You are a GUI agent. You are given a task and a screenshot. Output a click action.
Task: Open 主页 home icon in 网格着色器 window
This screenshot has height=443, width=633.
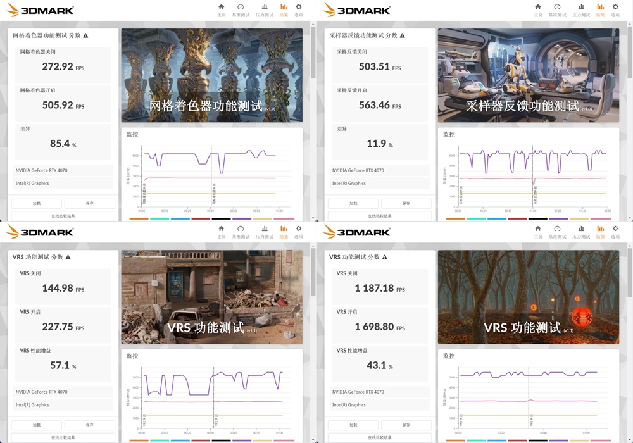221,7
